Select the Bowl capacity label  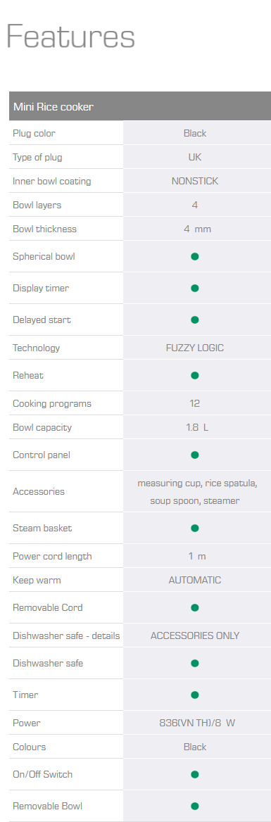(x=42, y=428)
